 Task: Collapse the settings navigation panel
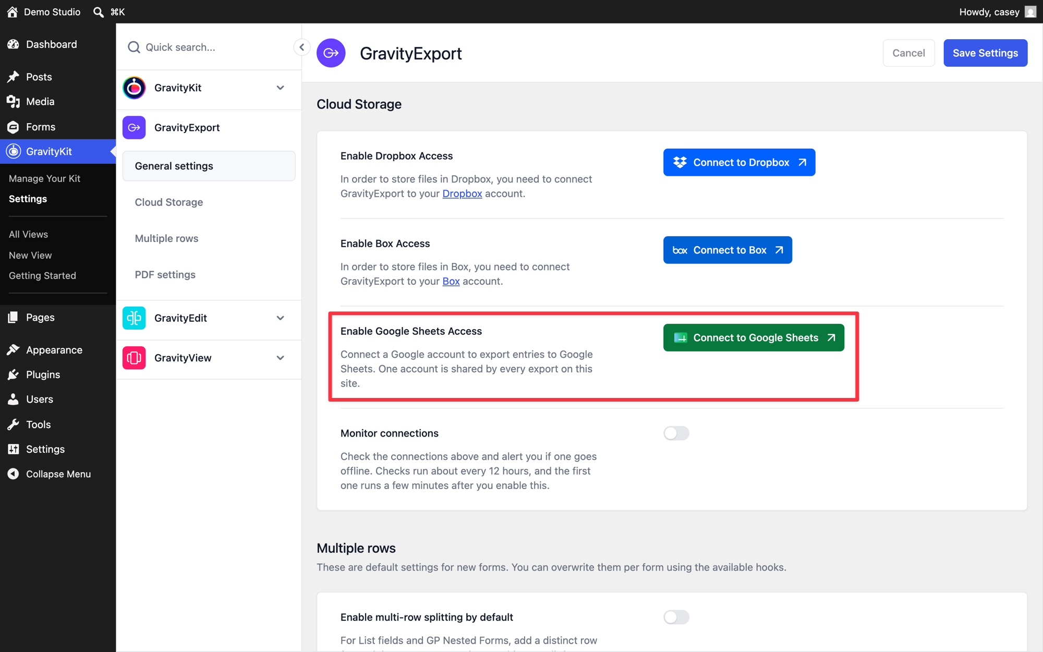pos(301,47)
